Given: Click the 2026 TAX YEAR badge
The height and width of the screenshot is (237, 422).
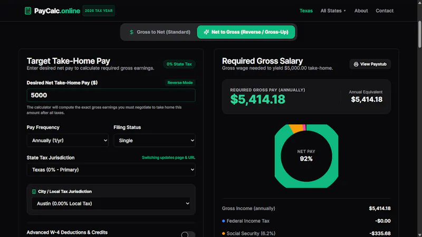Looking at the screenshot, I should [99, 11].
